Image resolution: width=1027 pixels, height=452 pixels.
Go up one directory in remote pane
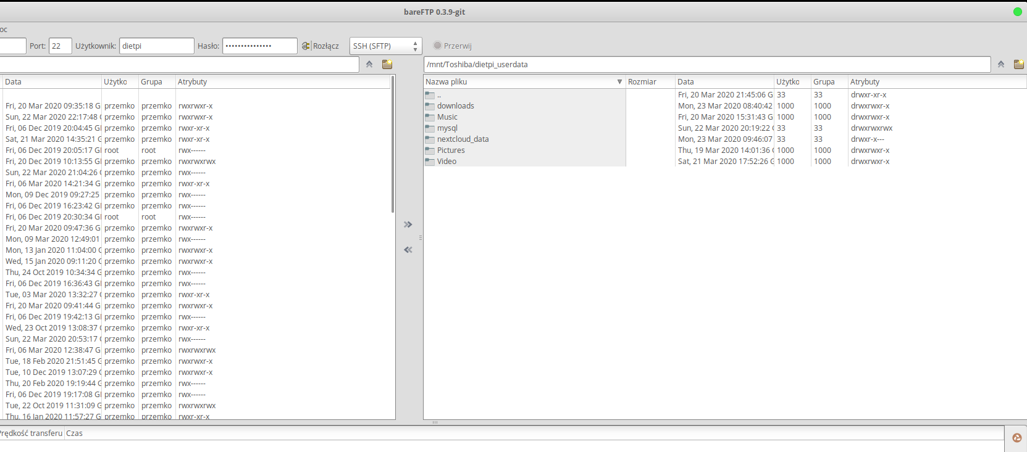(x=1001, y=64)
